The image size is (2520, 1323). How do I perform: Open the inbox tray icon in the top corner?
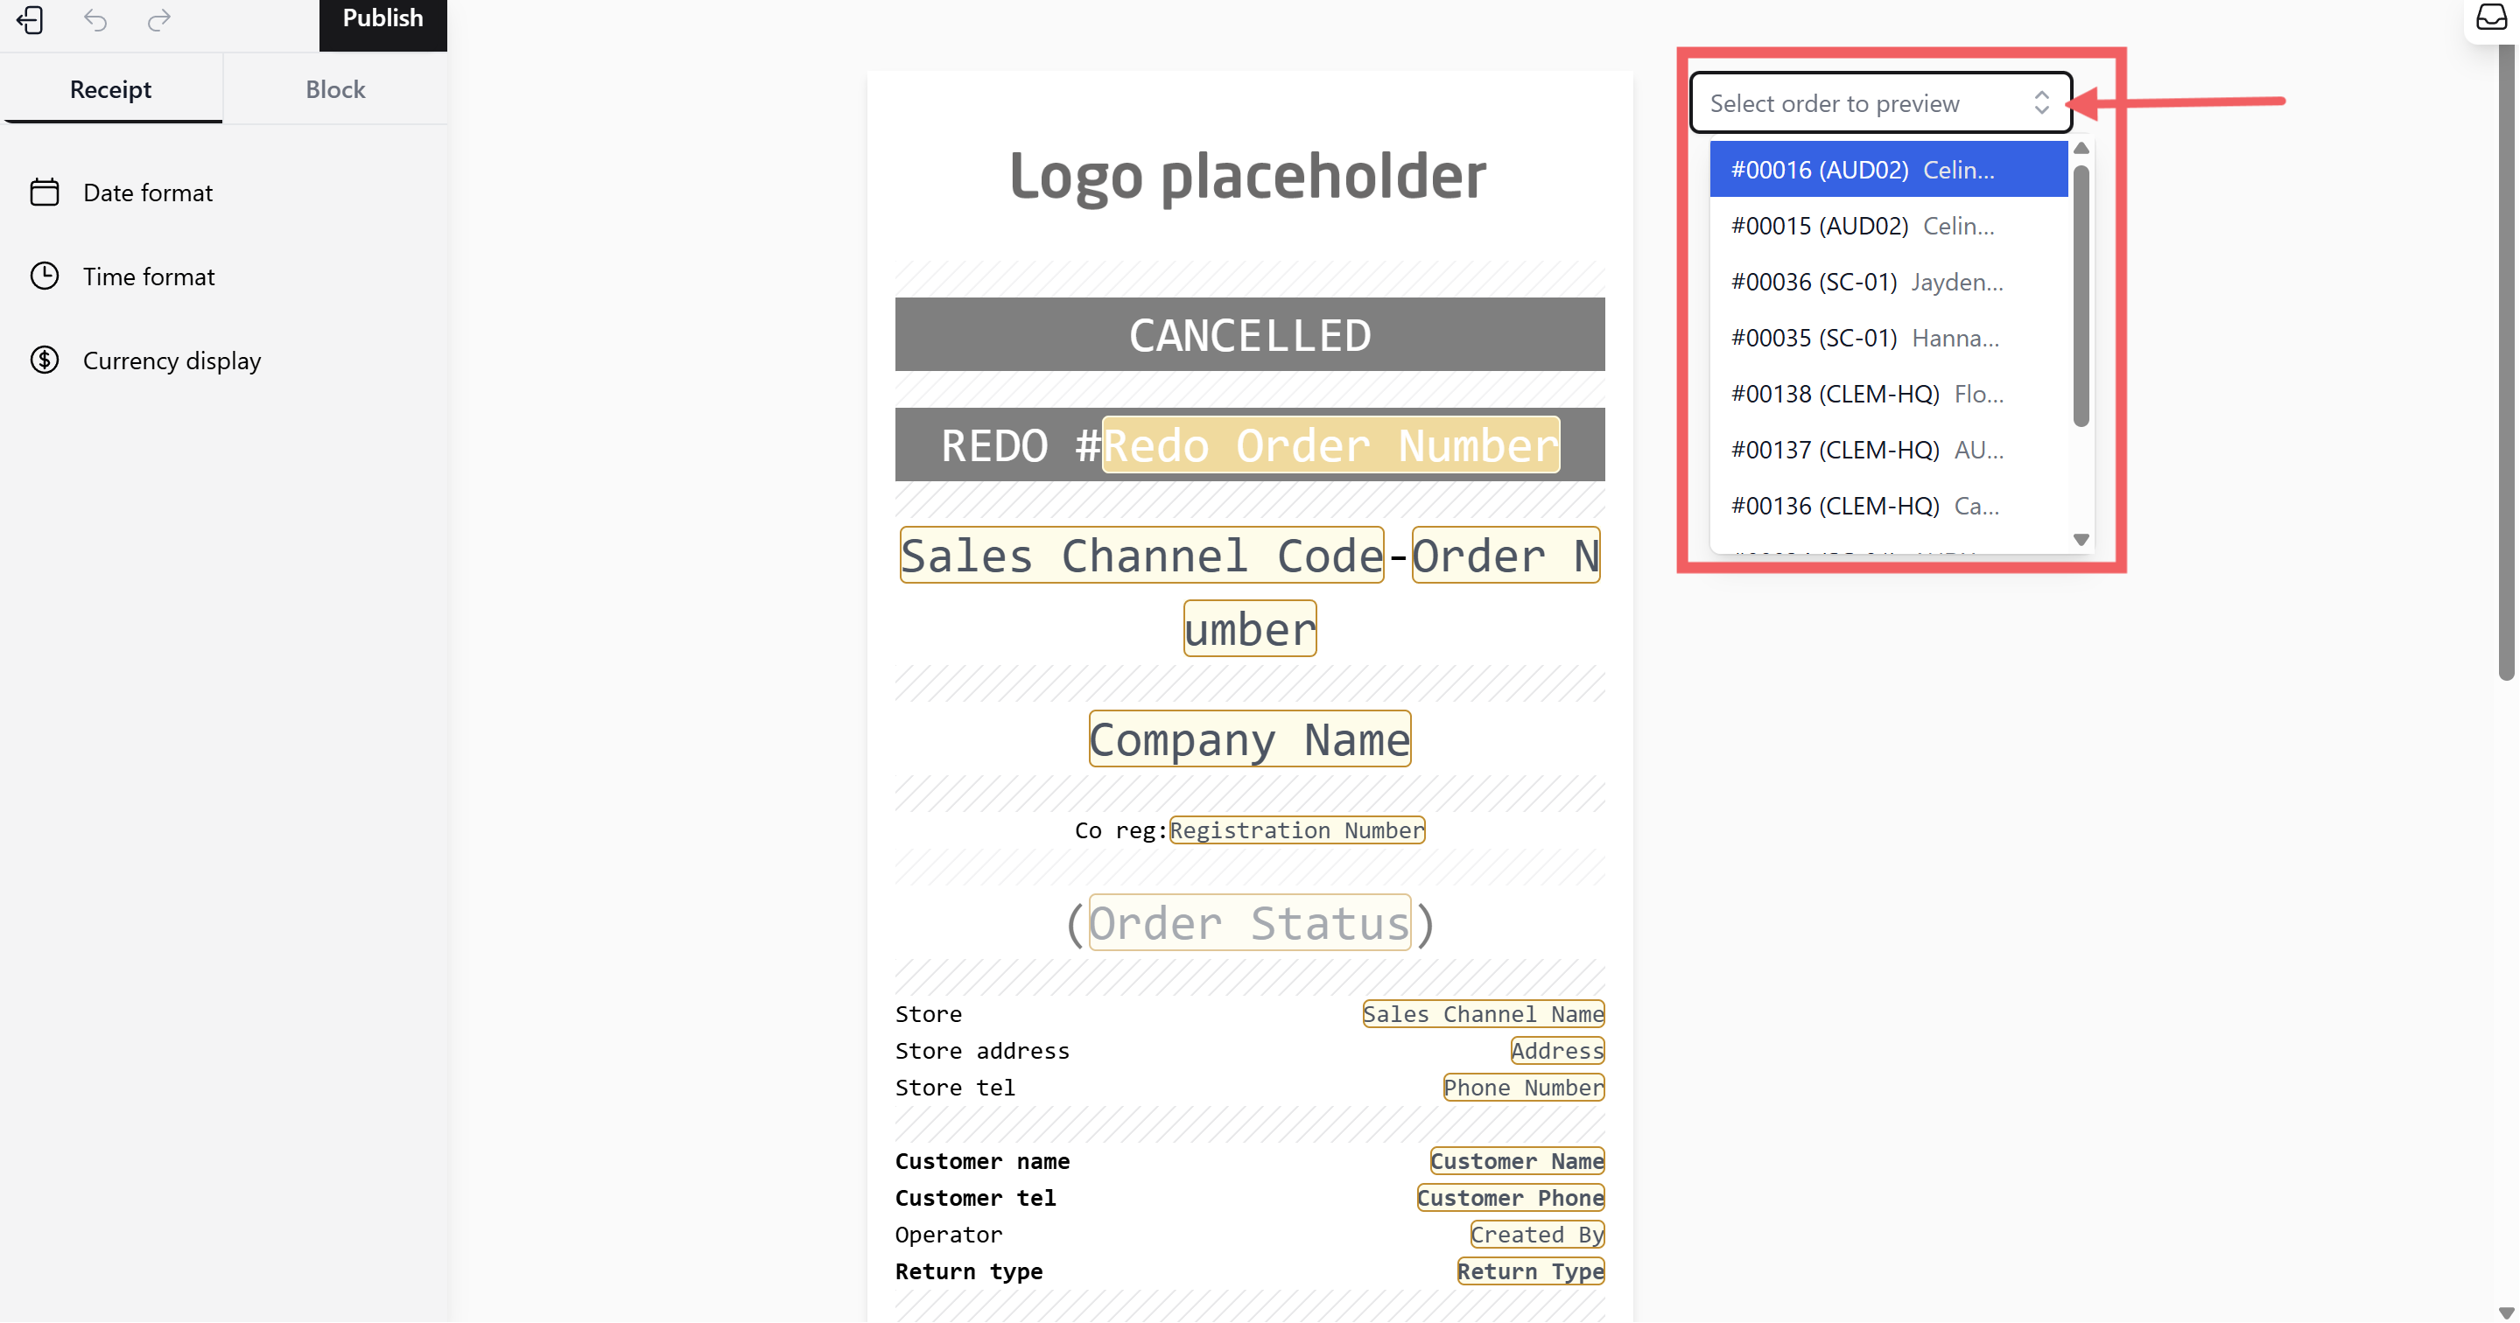(x=2490, y=17)
